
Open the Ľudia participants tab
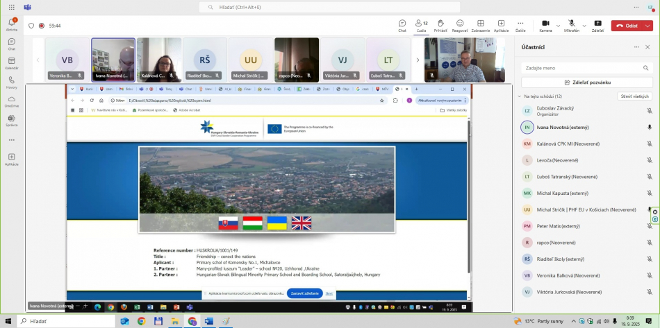pyautogui.click(x=421, y=26)
